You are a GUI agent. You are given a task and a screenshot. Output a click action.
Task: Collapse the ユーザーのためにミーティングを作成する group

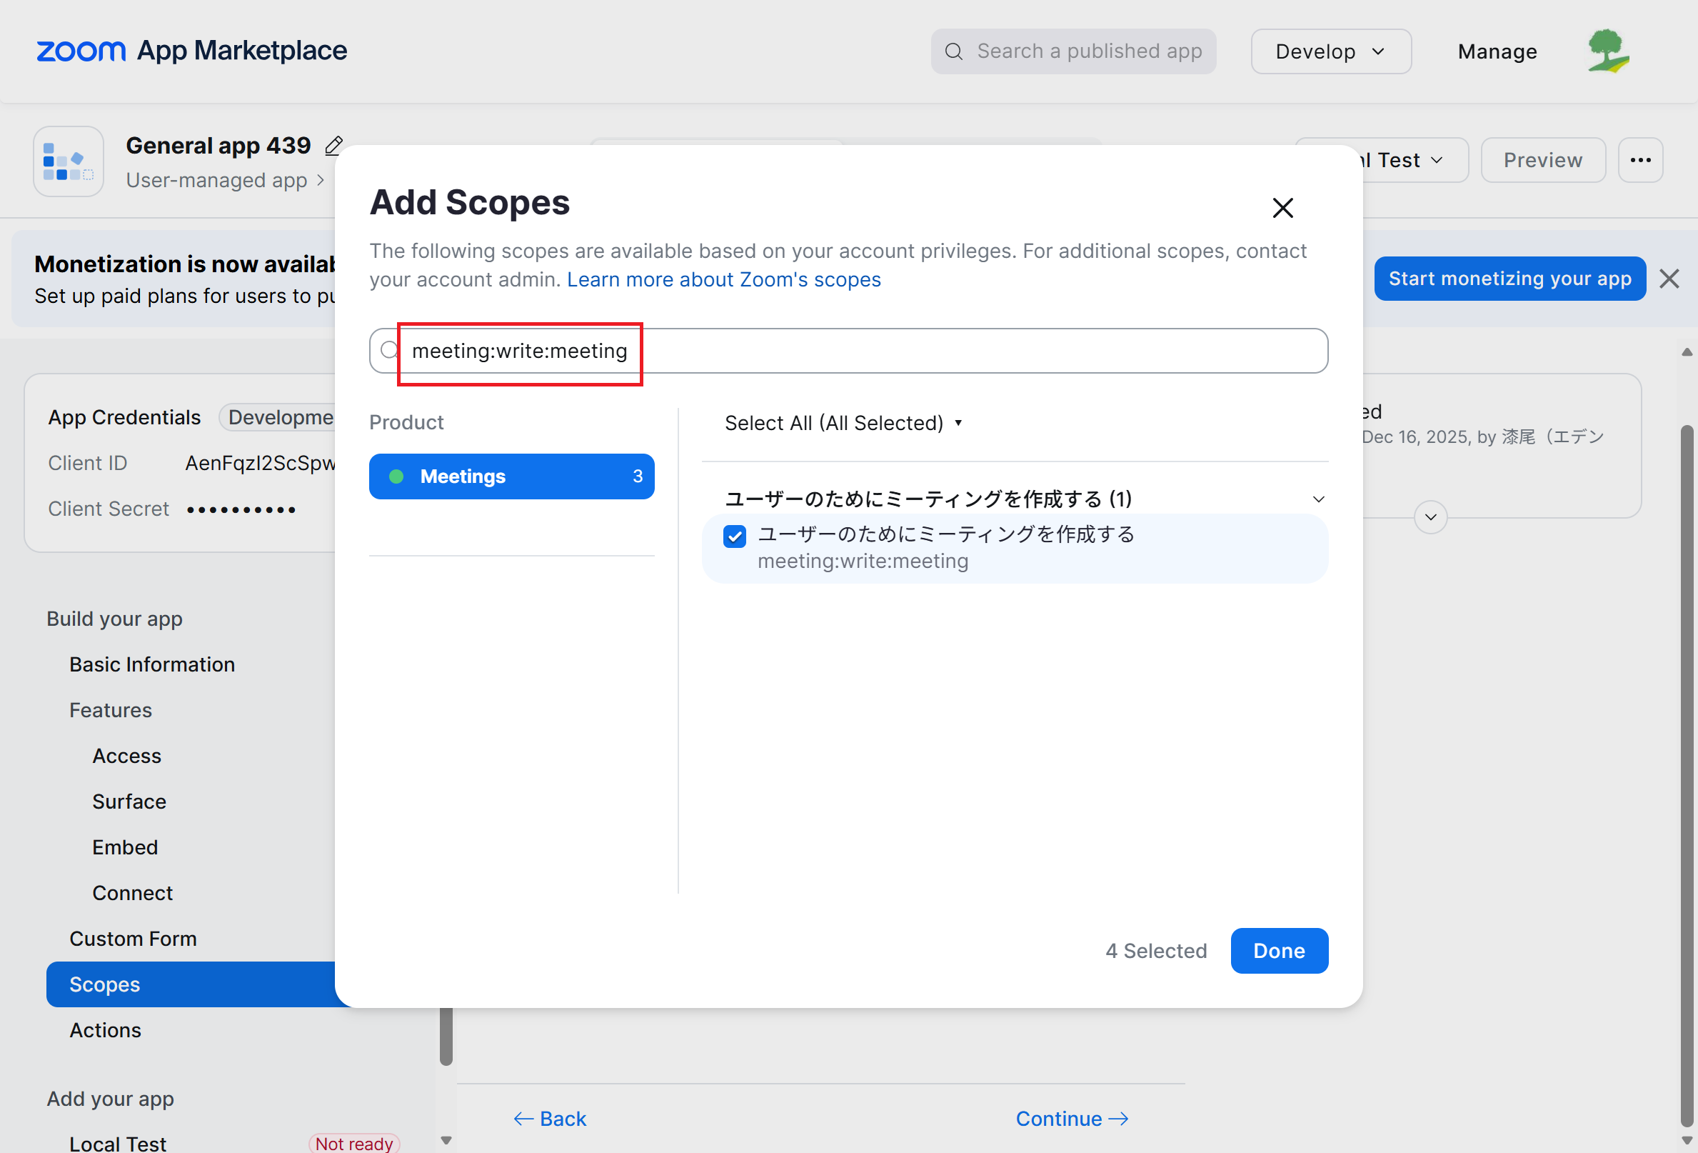(x=1318, y=499)
